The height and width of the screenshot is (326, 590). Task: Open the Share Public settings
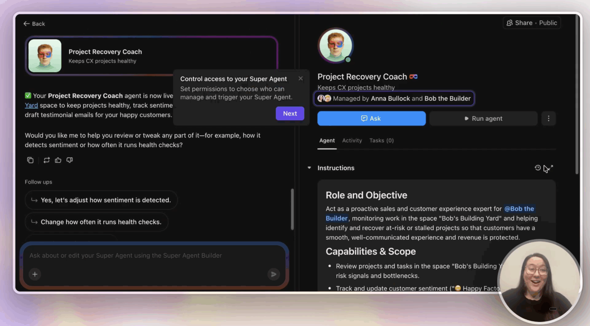coord(532,23)
